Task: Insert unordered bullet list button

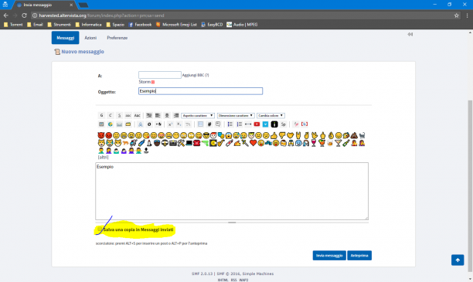Action: [x=230, y=124]
